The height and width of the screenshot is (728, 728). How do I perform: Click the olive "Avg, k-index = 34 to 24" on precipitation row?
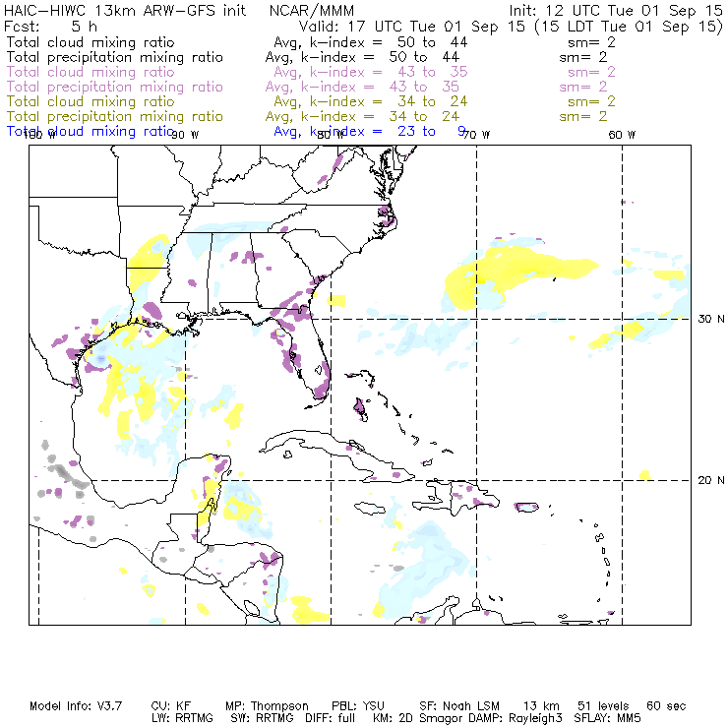[362, 116]
